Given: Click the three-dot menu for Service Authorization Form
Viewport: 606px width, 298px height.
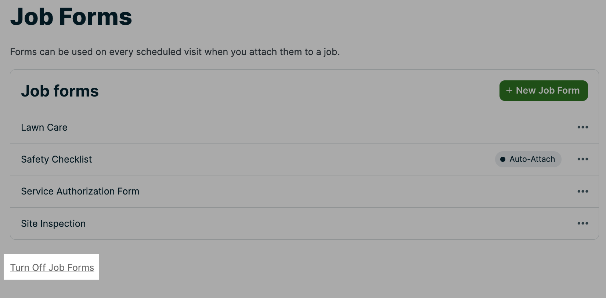Looking at the screenshot, I should click(x=583, y=191).
